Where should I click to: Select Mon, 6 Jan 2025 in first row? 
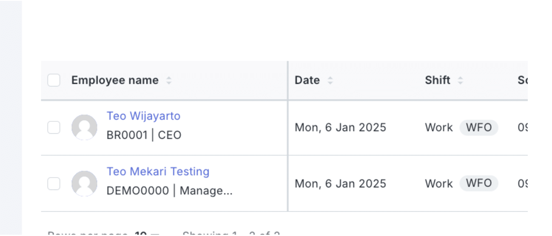point(340,127)
